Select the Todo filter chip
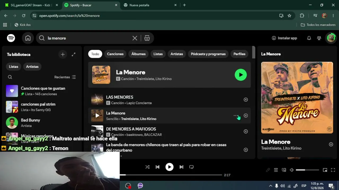Image resolution: width=339 pixels, height=190 pixels. pyautogui.click(x=95, y=54)
